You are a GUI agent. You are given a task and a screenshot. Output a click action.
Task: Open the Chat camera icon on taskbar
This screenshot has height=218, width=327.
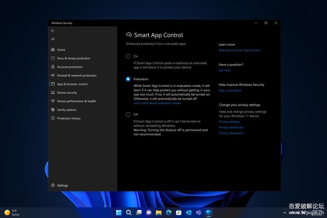point(149,212)
